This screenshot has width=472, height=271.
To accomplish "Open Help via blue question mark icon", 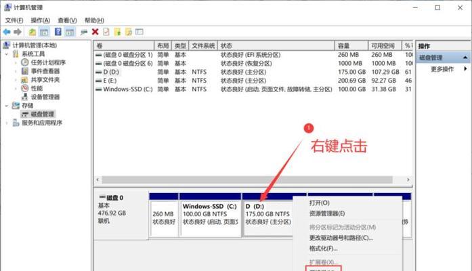I will tap(58, 32).
